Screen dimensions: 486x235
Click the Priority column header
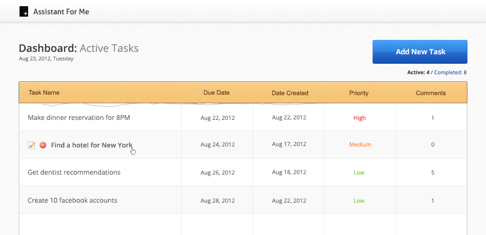point(359,93)
